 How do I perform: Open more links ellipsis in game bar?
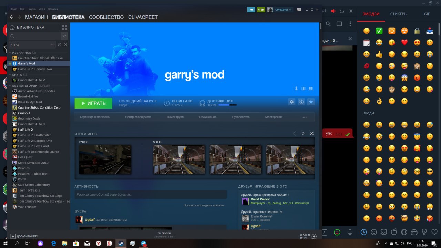305,117
